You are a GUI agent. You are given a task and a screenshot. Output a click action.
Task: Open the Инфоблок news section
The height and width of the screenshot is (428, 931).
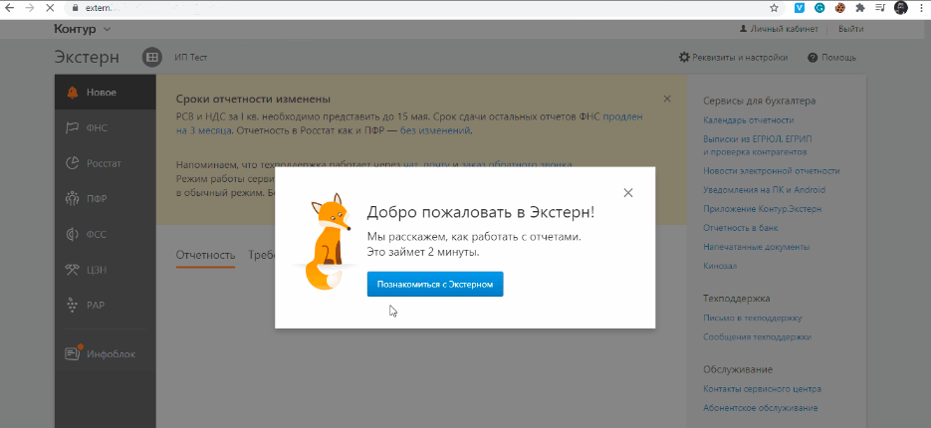[x=106, y=353]
